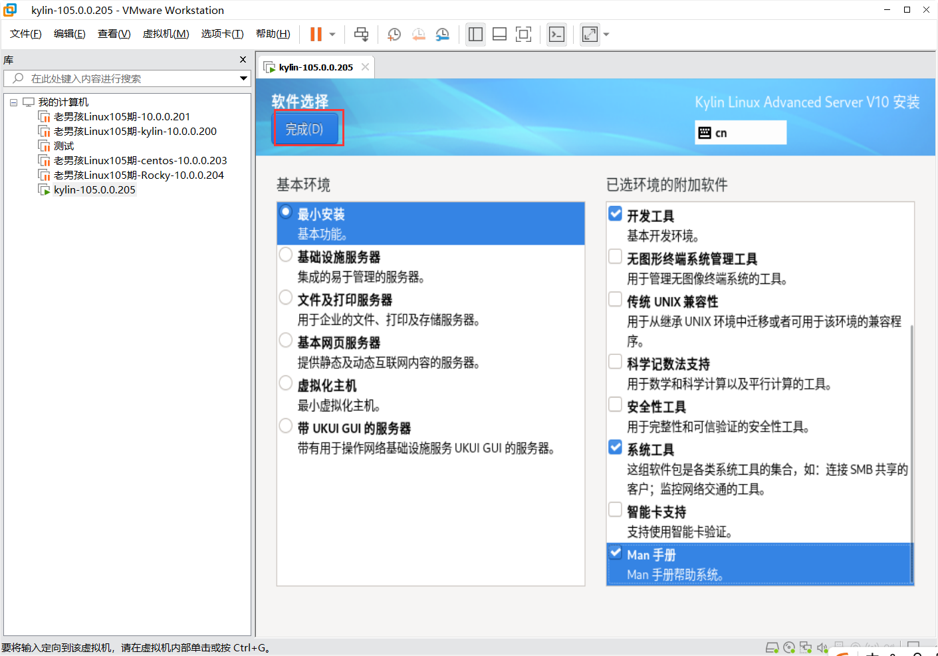Click the CD/DVD drive status icon
938x656 pixels.
point(789,647)
